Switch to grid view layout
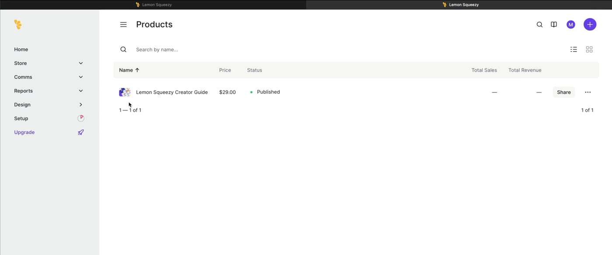The image size is (612, 255). click(589, 49)
